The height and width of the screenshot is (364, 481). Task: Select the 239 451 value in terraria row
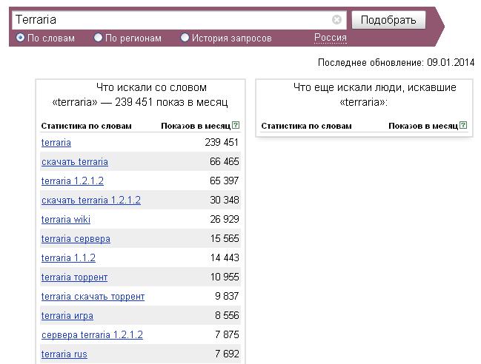[x=222, y=142]
